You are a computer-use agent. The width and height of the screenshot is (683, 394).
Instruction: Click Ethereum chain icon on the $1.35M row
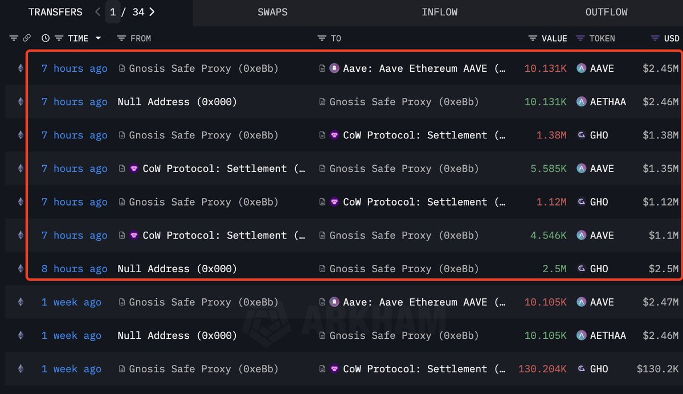click(21, 169)
